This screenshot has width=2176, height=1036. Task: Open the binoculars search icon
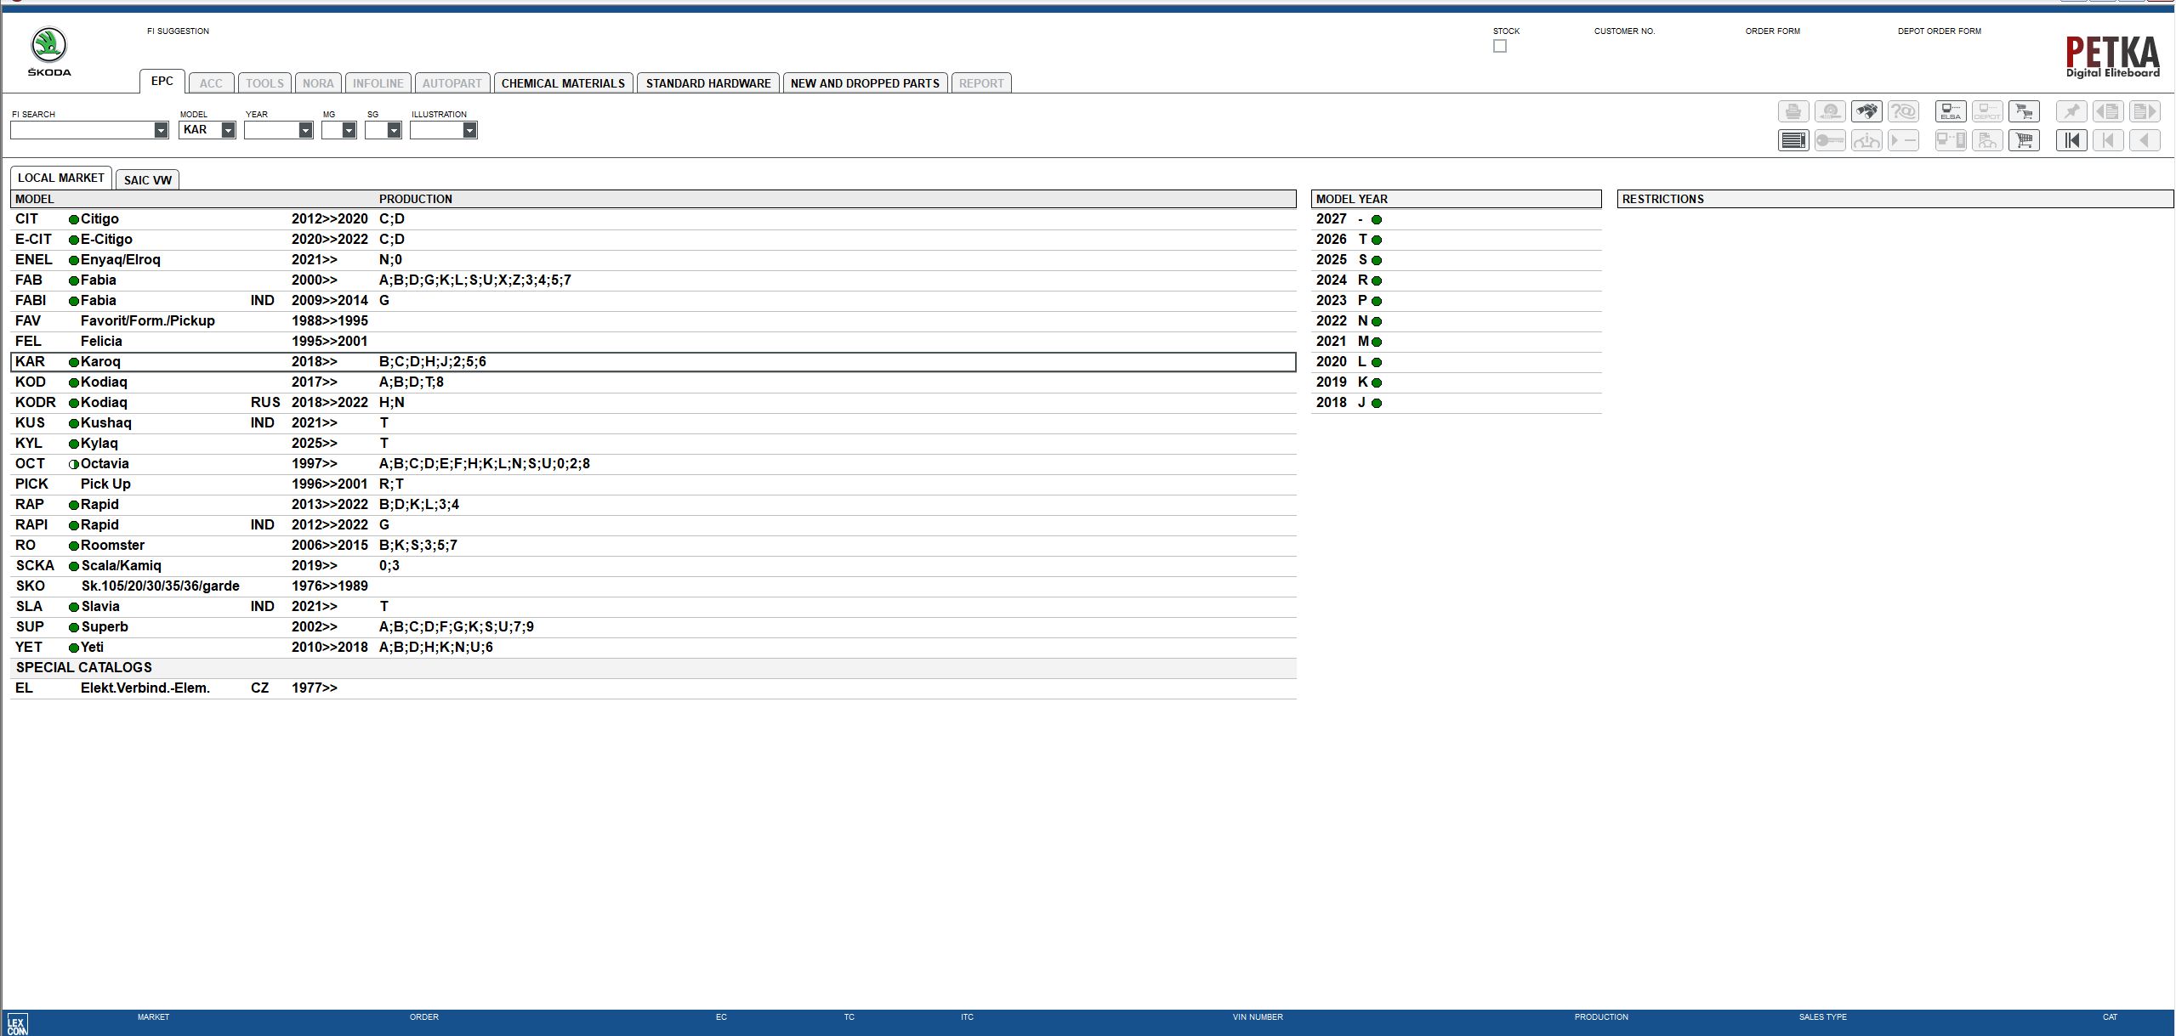pyautogui.click(x=1867, y=110)
